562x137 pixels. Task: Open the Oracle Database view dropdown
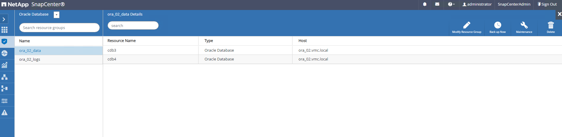(57, 15)
